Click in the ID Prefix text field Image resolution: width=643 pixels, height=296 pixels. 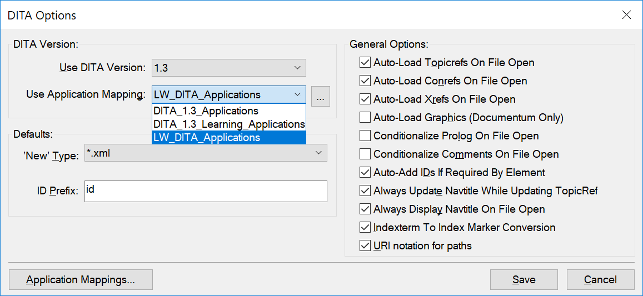[x=206, y=191]
